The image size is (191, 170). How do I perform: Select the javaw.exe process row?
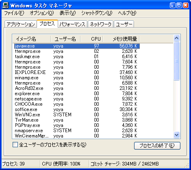77,46
